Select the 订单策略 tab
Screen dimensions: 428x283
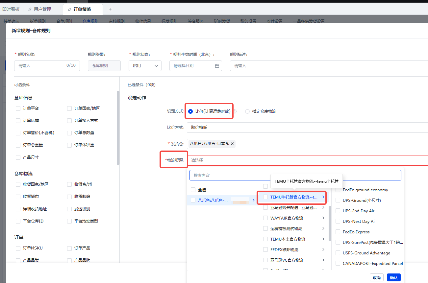(83, 9)
